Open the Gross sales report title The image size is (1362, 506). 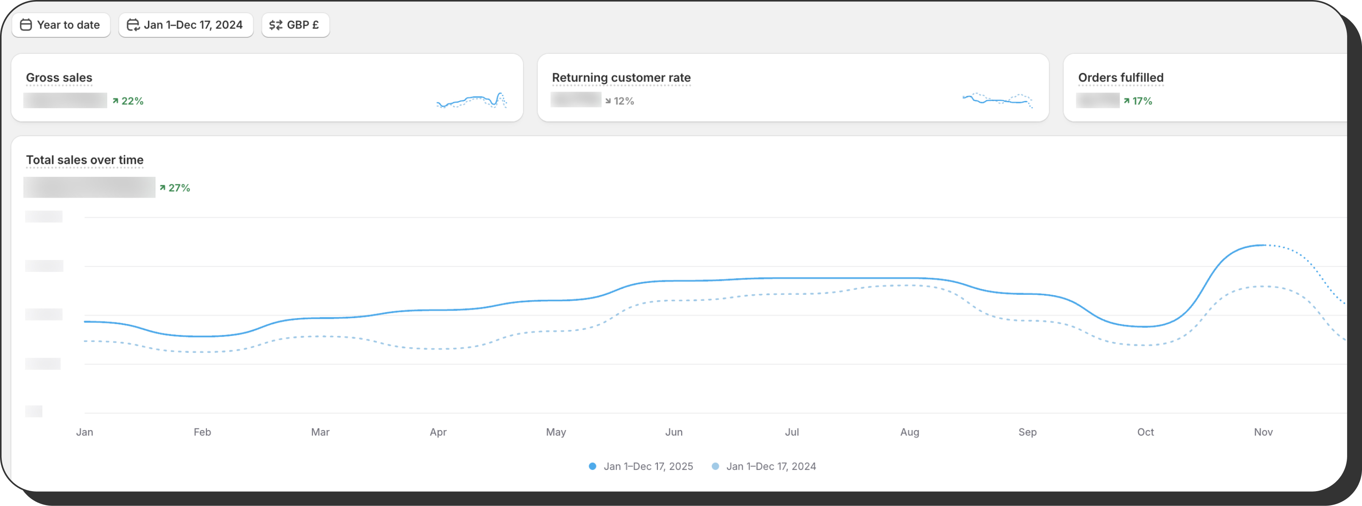58,78
